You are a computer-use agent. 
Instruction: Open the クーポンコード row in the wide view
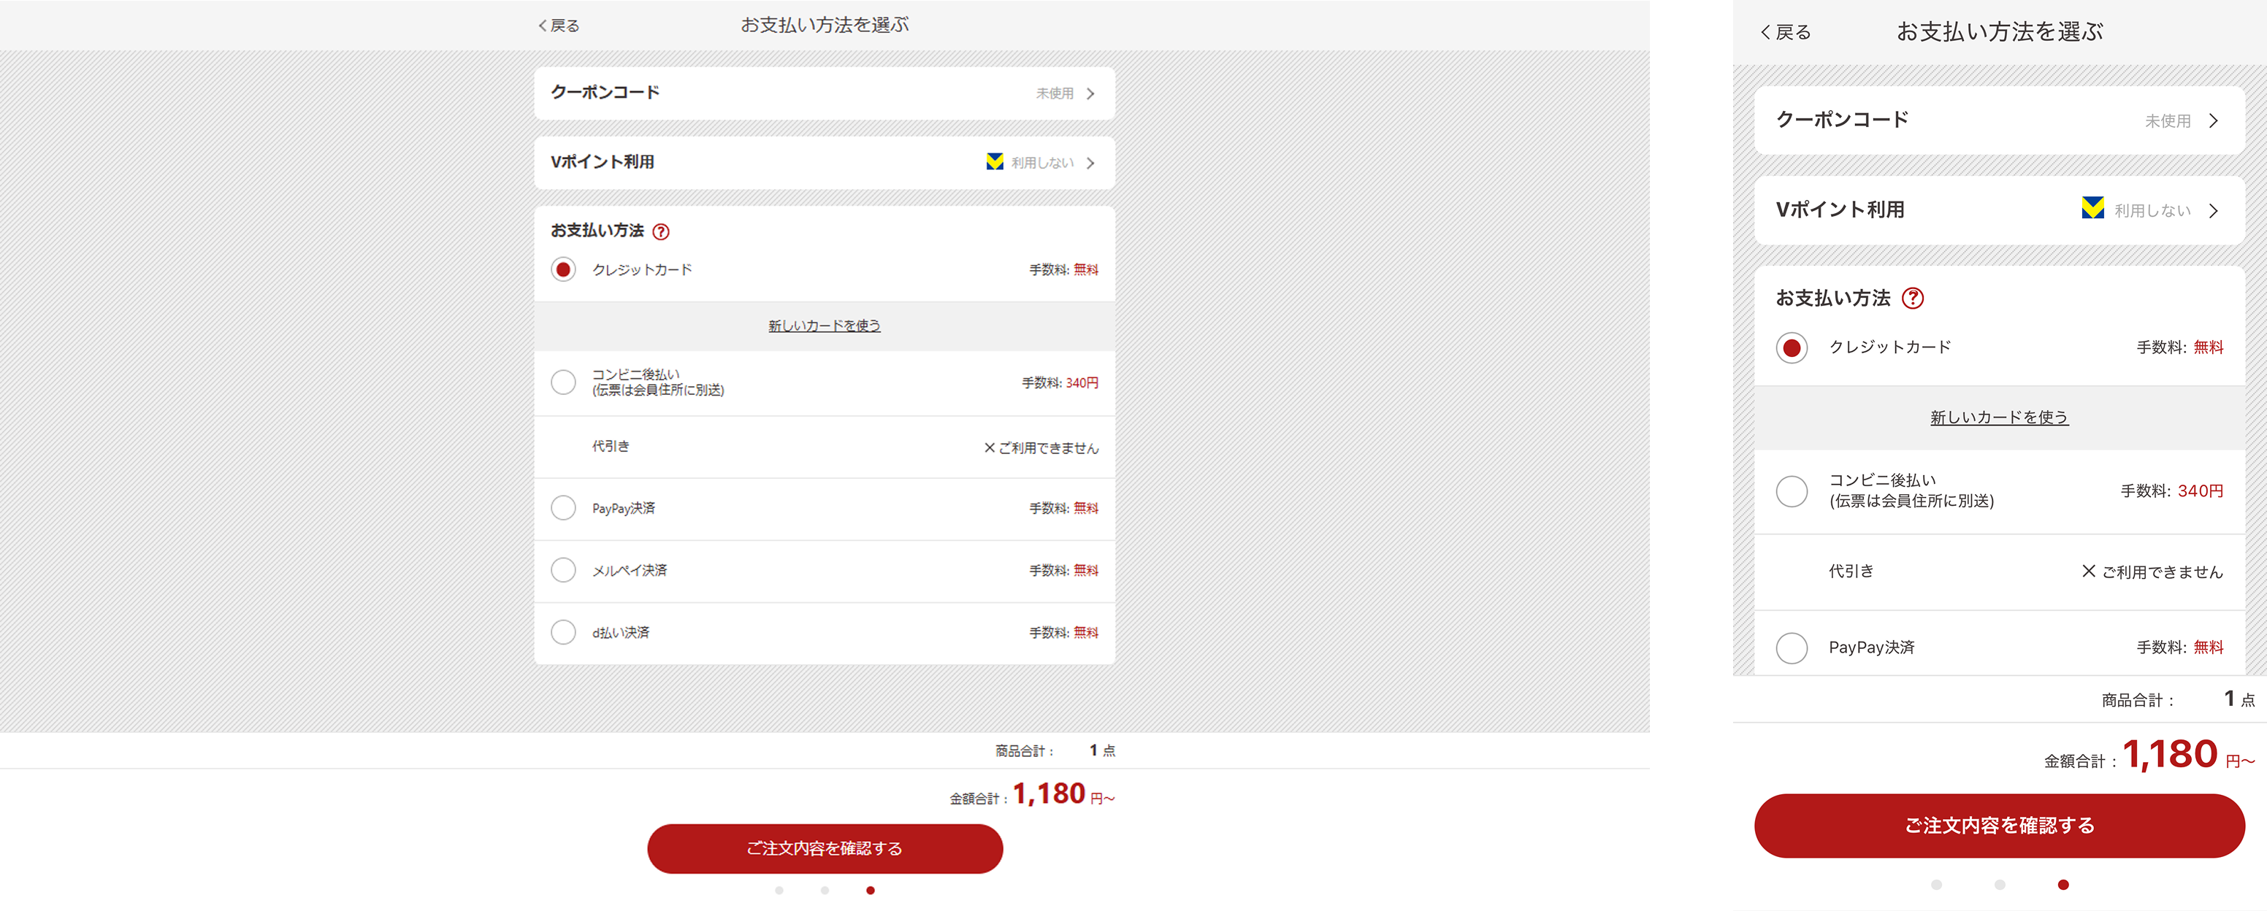(825, 93)
